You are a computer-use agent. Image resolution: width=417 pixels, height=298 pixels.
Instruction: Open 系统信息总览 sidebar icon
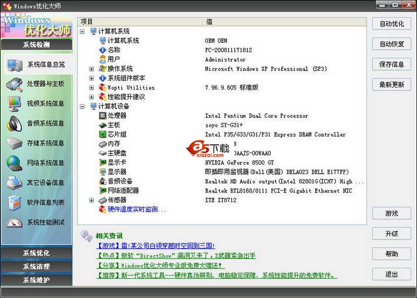pos(15,65)
